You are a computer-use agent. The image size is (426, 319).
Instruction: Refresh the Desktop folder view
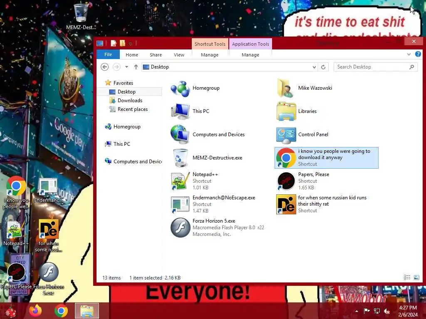(323, 67)
